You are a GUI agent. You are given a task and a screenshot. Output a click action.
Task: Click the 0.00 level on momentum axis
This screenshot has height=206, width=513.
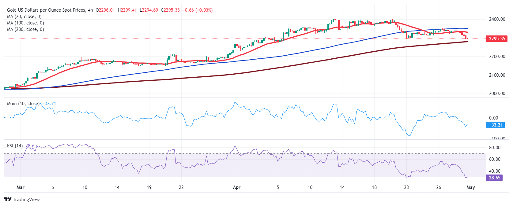click(493, 118)
